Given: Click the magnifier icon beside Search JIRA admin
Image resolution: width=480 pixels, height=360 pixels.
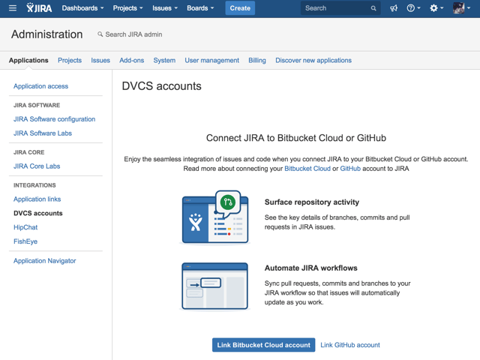Looking at the screenshot, I should (x=100, y=34).
